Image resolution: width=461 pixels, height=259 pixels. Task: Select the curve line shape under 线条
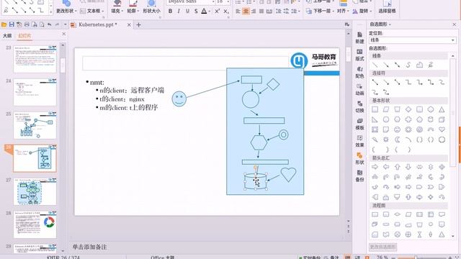tap(408, 65)
